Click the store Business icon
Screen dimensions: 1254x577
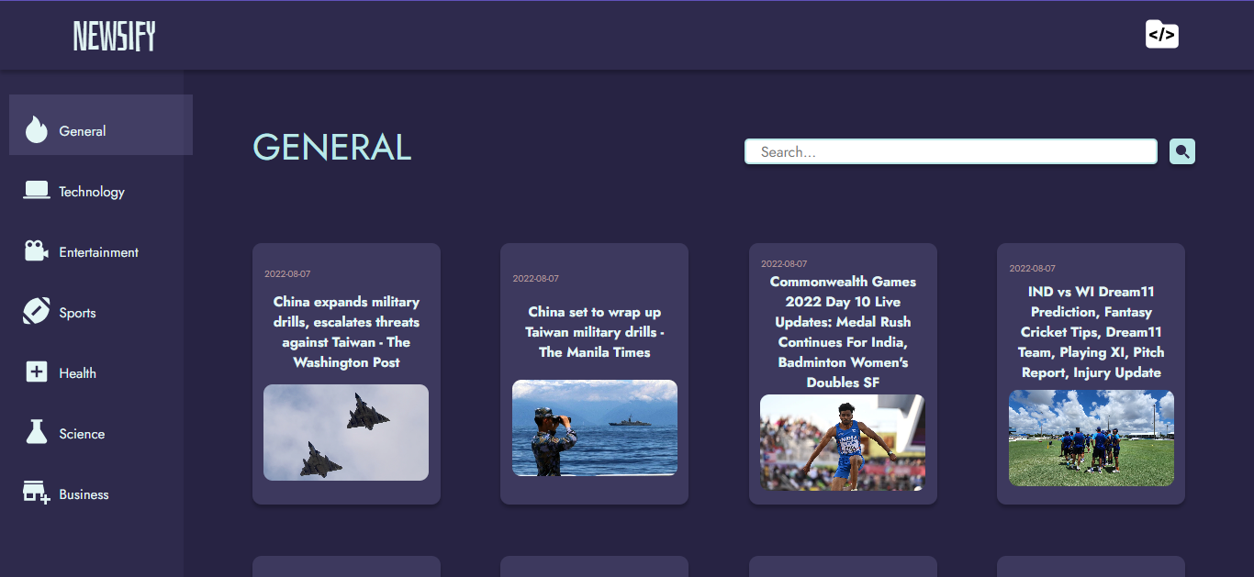[x=37, y=493]
